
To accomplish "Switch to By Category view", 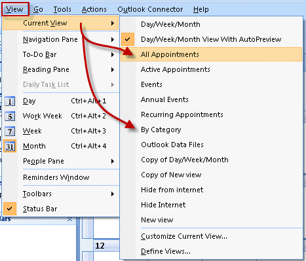I will pos(212,130).
